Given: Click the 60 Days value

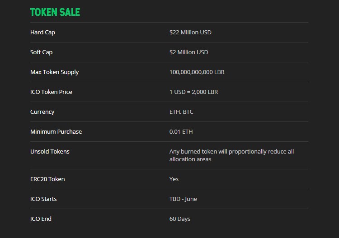Looking at the screenshot, I should coord(180,219).
